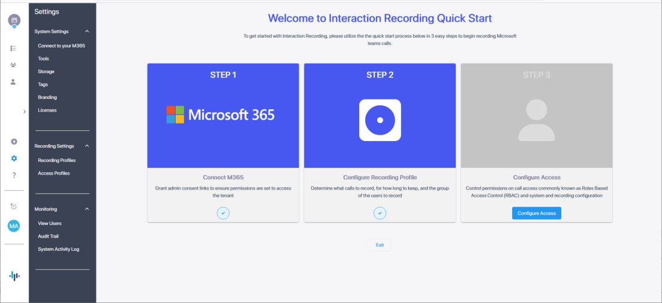Open help via the question mark icon
This screenshot has height=303, width=662.
(14, 175)
